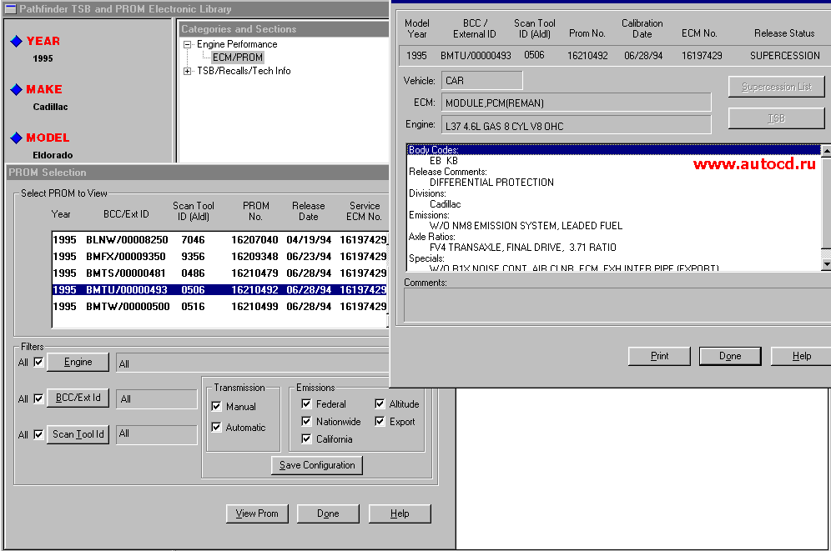Click the MODEL heading label
This screenshot has height=551, width=831.
pyautogui.click(x=48, y=138)
